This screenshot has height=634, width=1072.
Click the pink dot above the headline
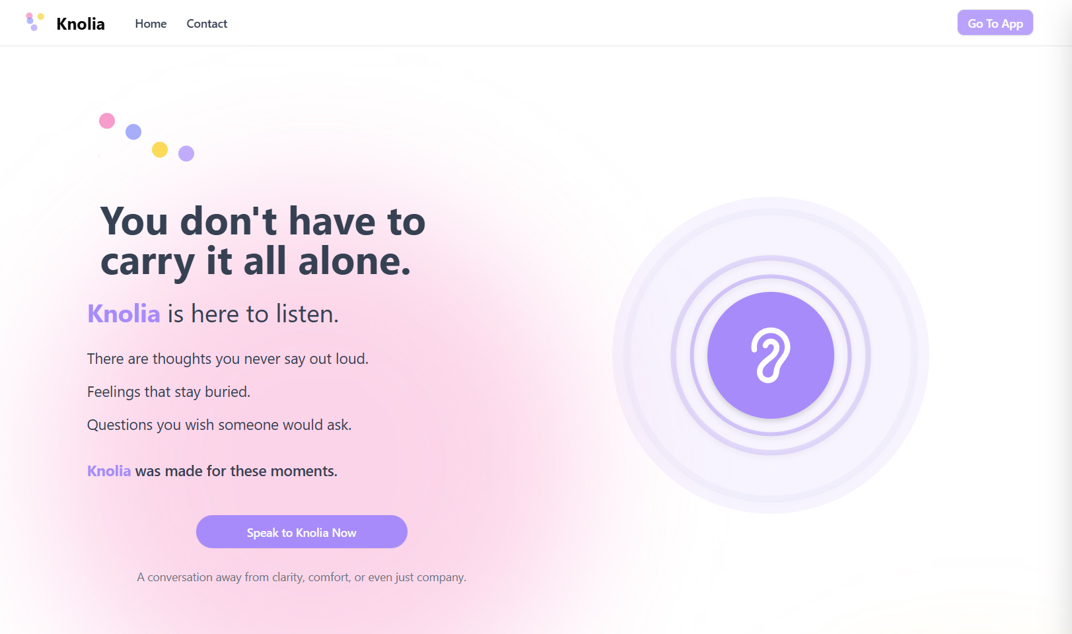point(107,121)
